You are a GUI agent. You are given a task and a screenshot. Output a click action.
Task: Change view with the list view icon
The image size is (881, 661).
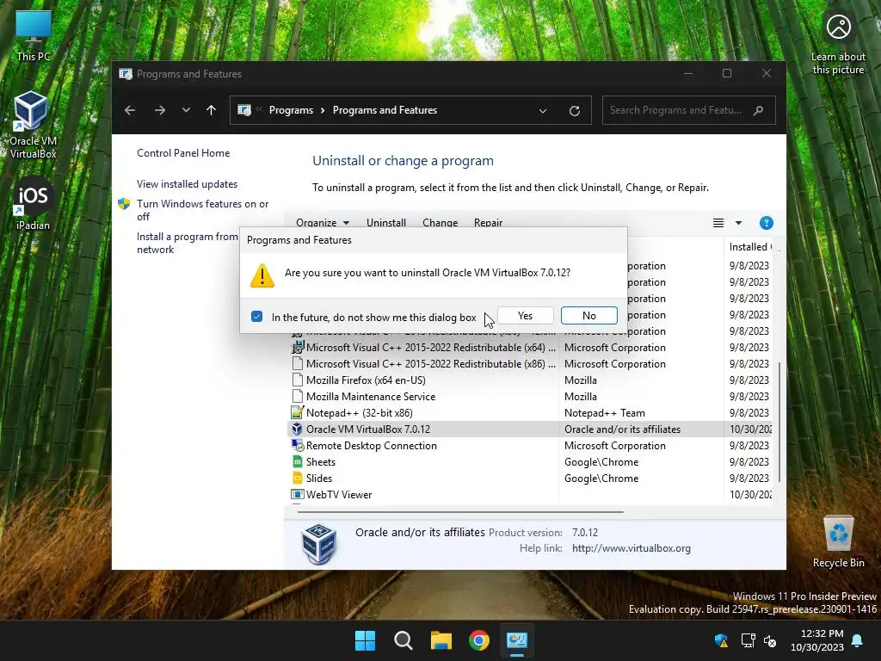718,223
